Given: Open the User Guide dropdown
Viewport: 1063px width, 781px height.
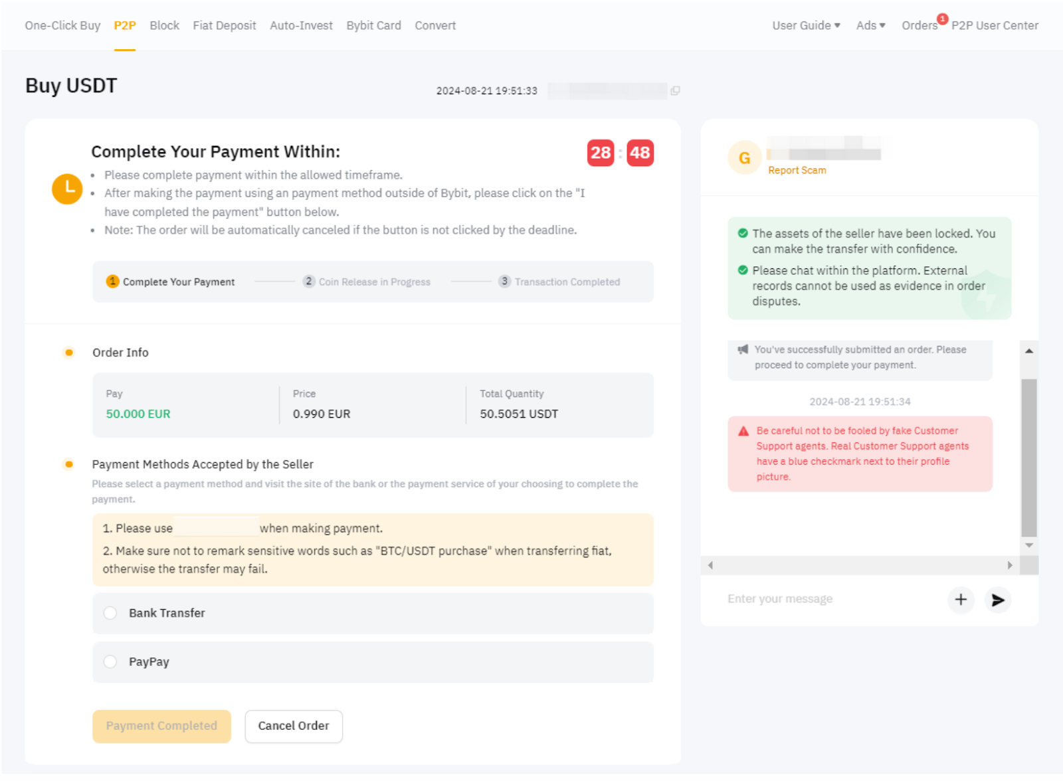Looking at the screenshot, I should pyautogui.click(x=806, y=25).
